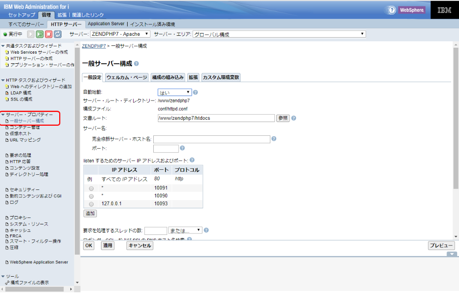The width and height of the screenshot is (459, 295).
Task: Collapse the HTTP タスクおよびウィザード section
Action: [x=3, y=80]
